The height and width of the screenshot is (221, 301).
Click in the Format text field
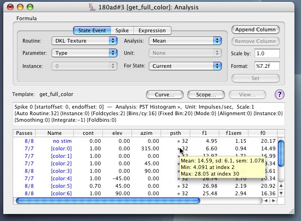coord(267,66)
